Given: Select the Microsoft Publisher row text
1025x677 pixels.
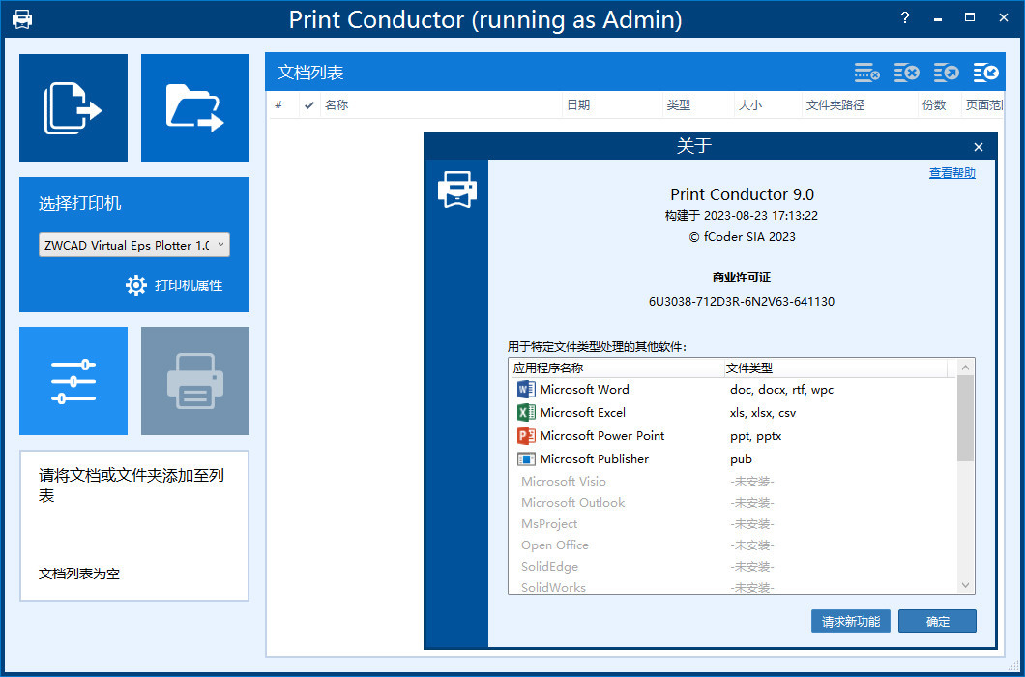Looking at the screenshot, I should point(595,459).
